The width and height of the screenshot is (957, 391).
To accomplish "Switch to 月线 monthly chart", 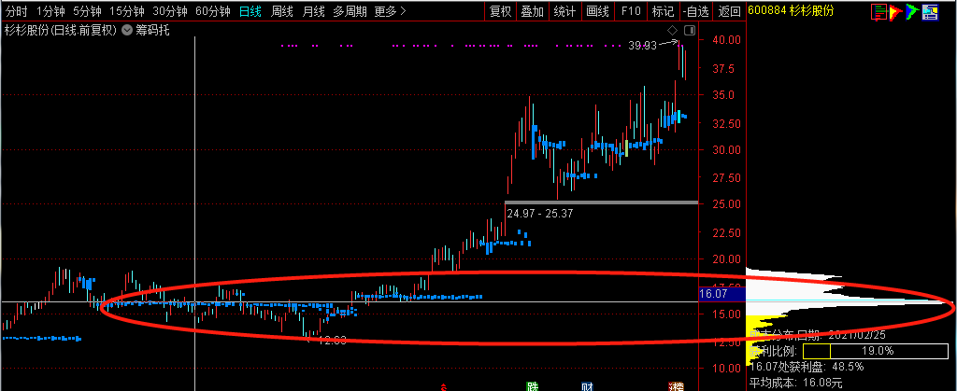I will (x=314, y=11).
